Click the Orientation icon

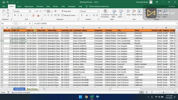point(56,11)
